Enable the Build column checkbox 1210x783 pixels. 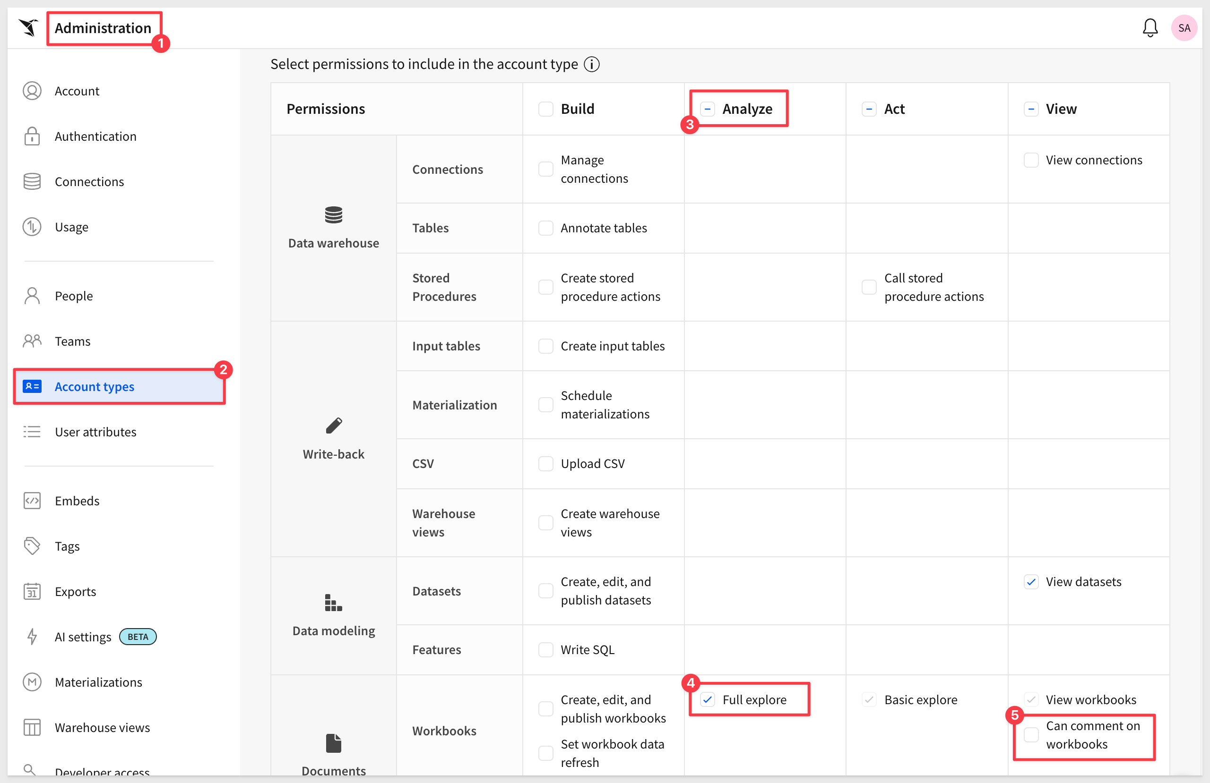coord(545,109)
